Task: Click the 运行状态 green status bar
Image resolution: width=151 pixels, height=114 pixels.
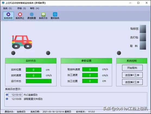Action: (x=39, y=81)
